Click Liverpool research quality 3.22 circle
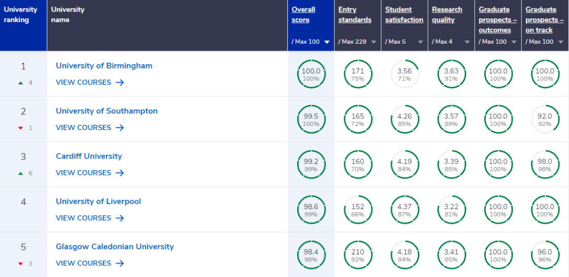Image resolution: width=569 pixels, height=277 pixels. click(452, 210)
